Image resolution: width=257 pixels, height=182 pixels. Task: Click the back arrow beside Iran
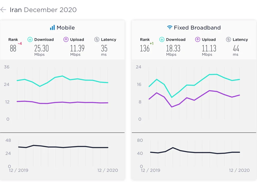[3, 10]
